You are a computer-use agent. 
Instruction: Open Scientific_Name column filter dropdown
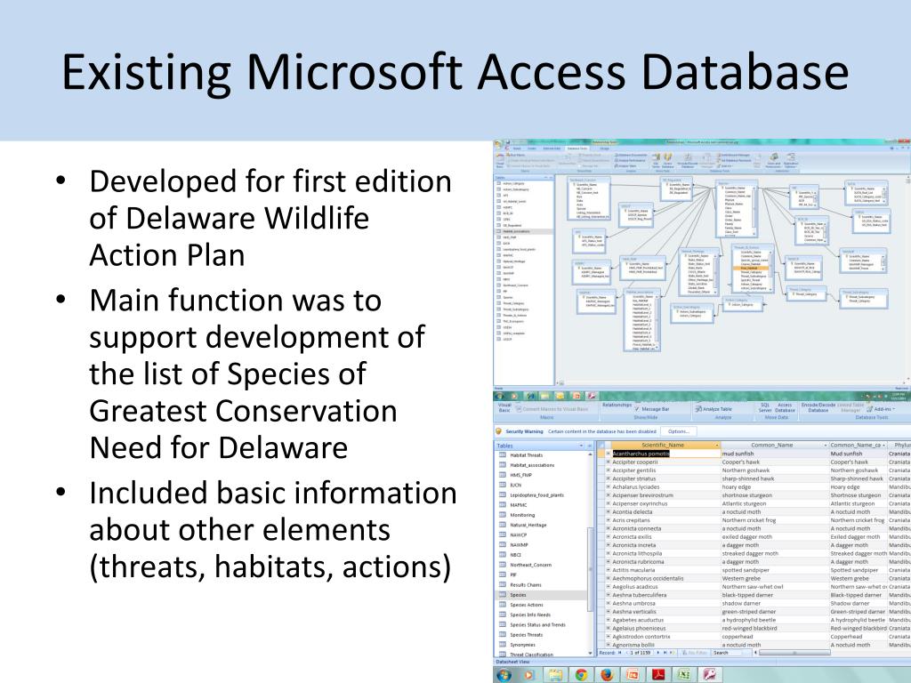(x=718, y=446)
